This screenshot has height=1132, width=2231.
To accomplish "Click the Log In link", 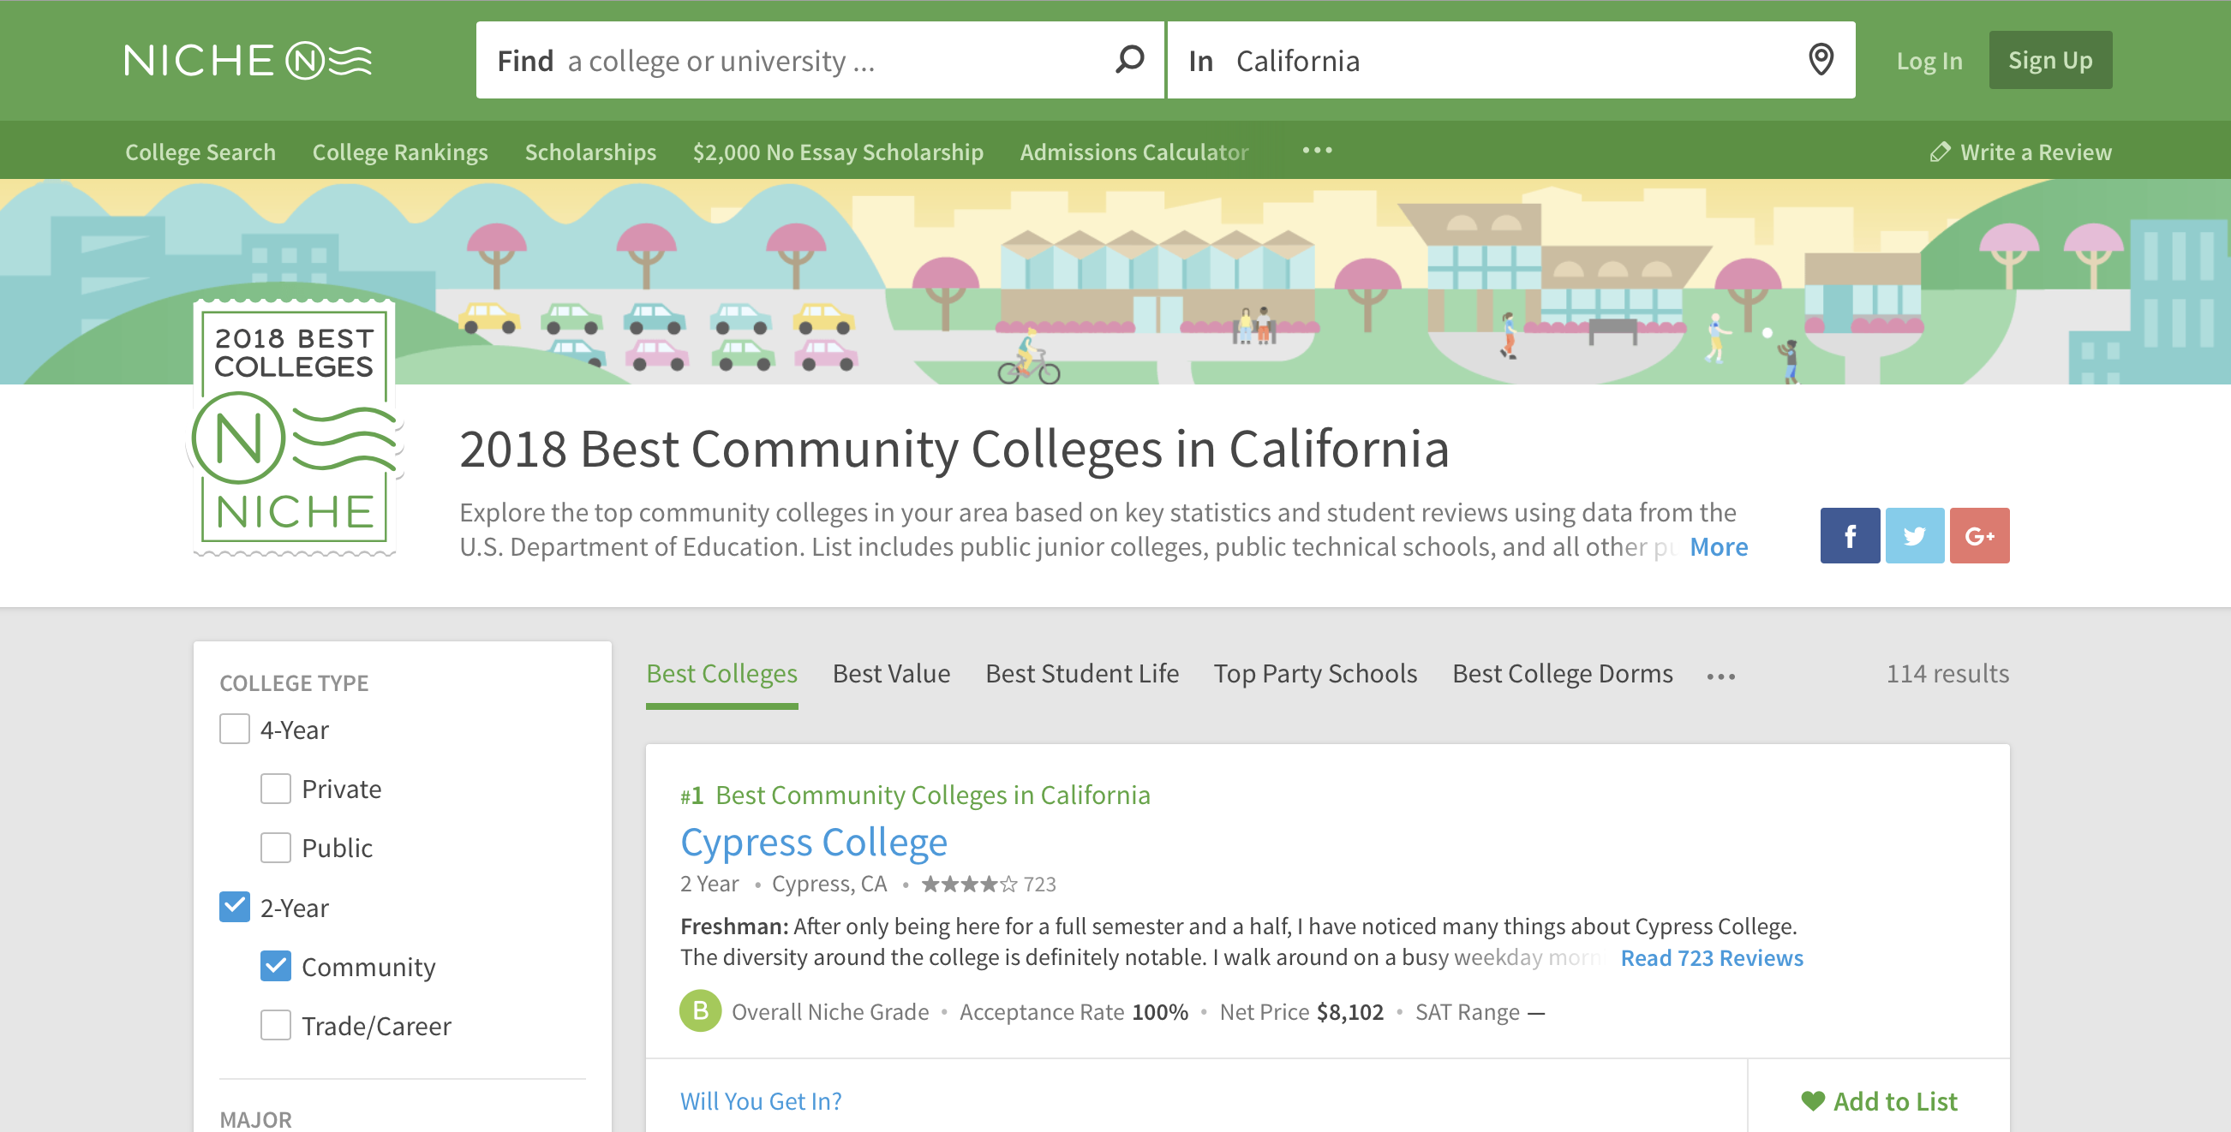I will pyautogui.click(x=1929, y=61).
